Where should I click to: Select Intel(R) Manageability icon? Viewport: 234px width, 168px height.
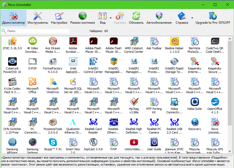[113, 61]
